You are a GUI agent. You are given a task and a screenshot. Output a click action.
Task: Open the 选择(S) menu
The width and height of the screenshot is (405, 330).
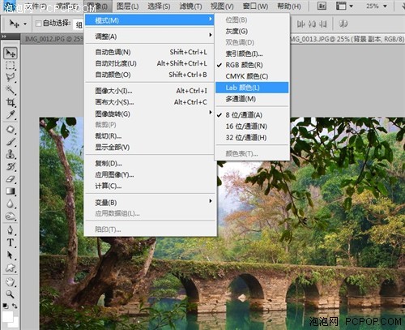[159, 6]
